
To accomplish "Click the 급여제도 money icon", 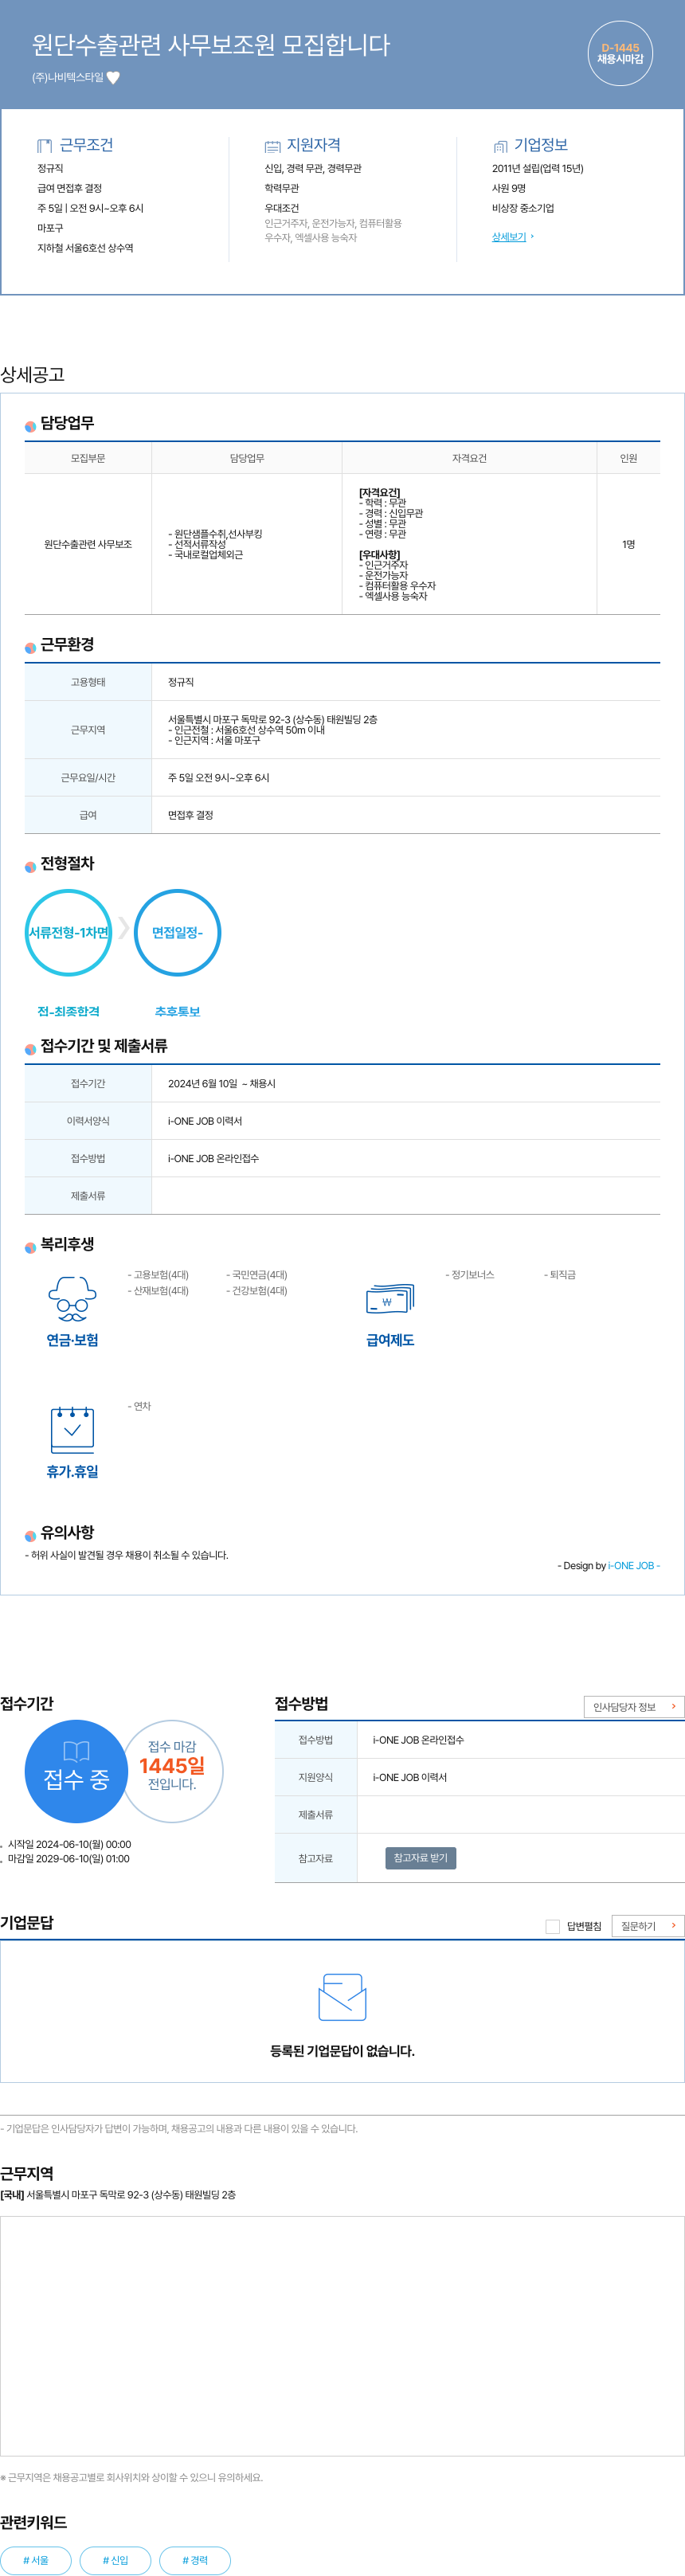I will [x=390, y=1299].
